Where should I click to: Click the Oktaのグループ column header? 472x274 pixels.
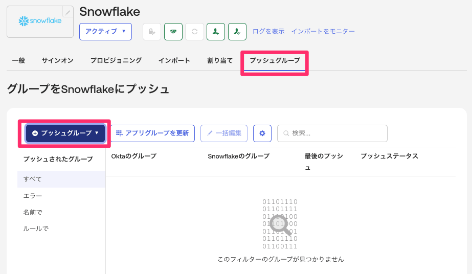point(133,156)
